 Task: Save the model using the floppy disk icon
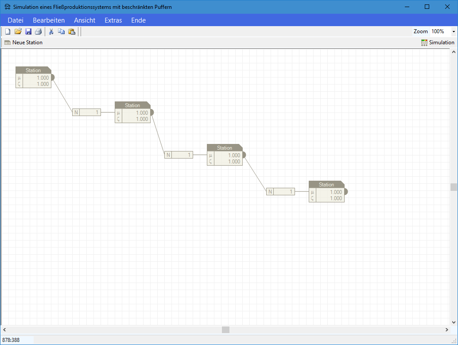coord(28,31)
